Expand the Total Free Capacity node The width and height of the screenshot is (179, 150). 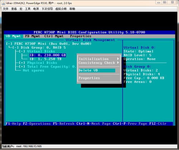(x=22, y=67)
